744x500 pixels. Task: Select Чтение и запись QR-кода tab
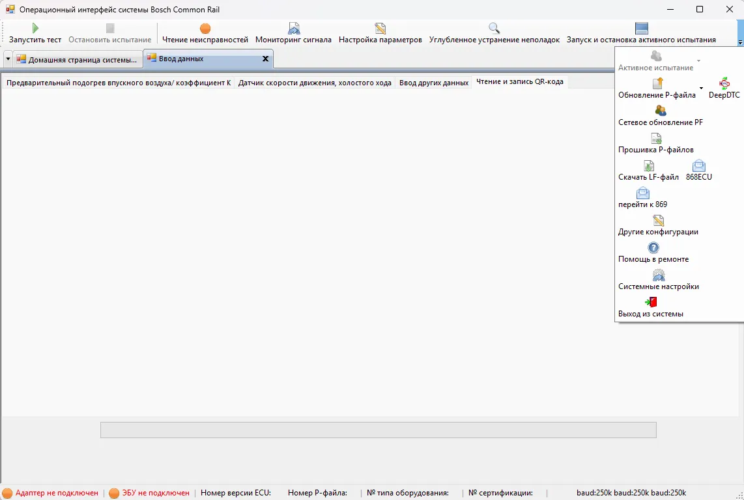(x=520, y=81)
